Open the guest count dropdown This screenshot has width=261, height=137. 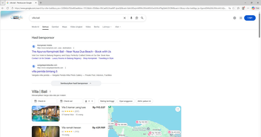[89, 101]
